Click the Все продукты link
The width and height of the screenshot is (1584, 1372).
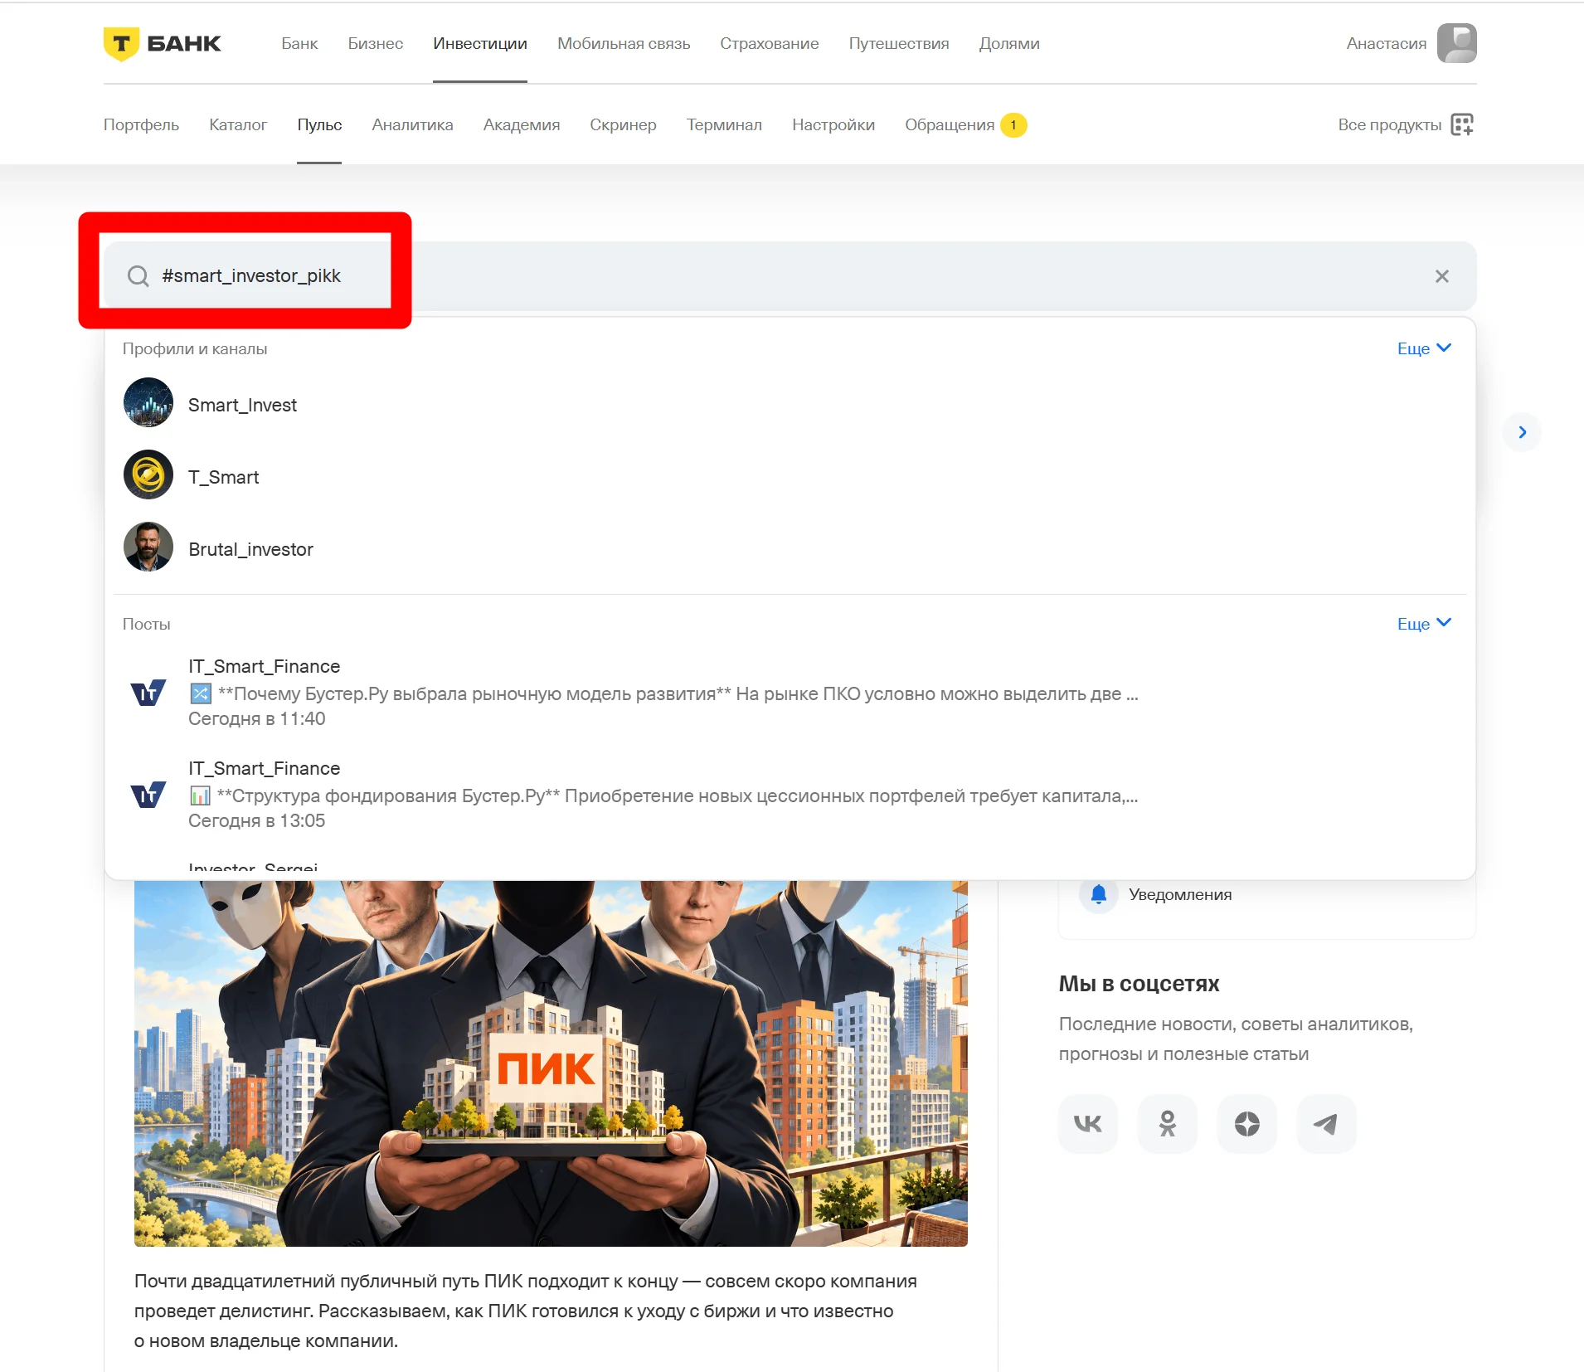pyautogui.click(x=1390, y=124)
